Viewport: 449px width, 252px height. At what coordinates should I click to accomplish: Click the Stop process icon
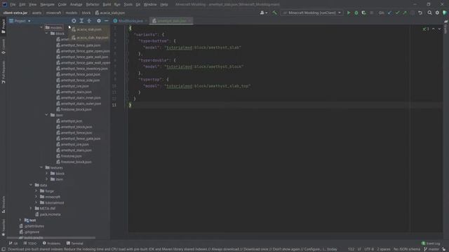[x=372, y=13]
